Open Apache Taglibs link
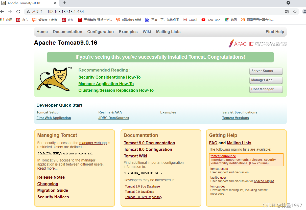This screenshot has width=306, height=210. (264, 181)
